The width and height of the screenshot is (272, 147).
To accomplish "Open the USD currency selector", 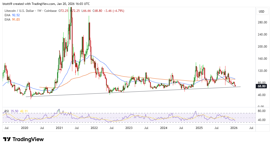I will tap(261, 12).
